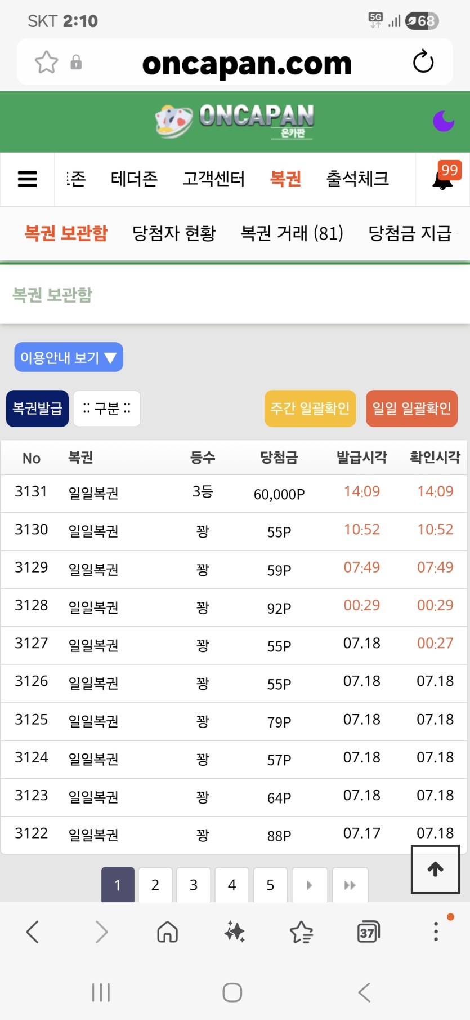Image resolution: width=470 pixels, height=1020 pixels.
Task: Tap Android system back button
Action: click(365, 992)
